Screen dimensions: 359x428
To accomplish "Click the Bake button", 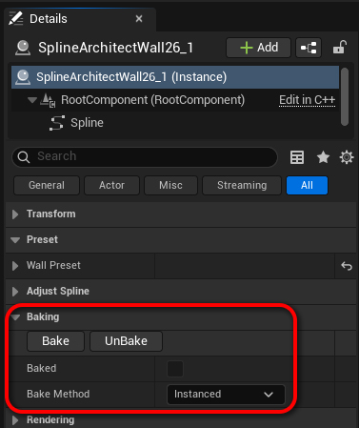I will point(55,341).
